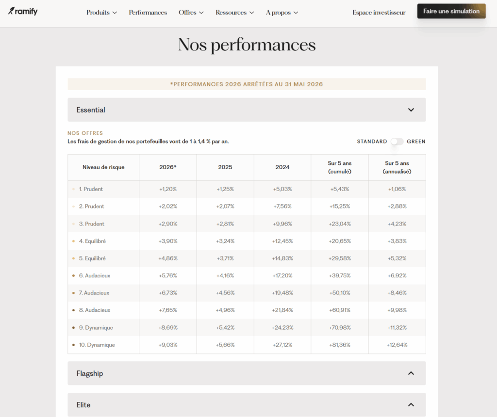This screenshot has height=417, width=497.
Task: Select the 5. Equilibré row label
Action: [92, 258]
